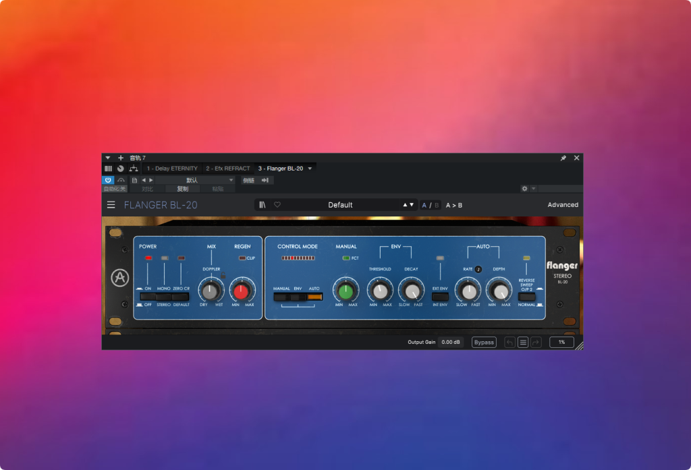Toggle the POWER ON/OFF switch
This screenshot has width=691, height=470.
point(148,297)
